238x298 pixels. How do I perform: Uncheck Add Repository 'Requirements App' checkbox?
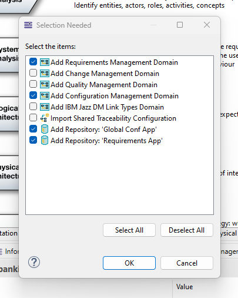(33, 140)
